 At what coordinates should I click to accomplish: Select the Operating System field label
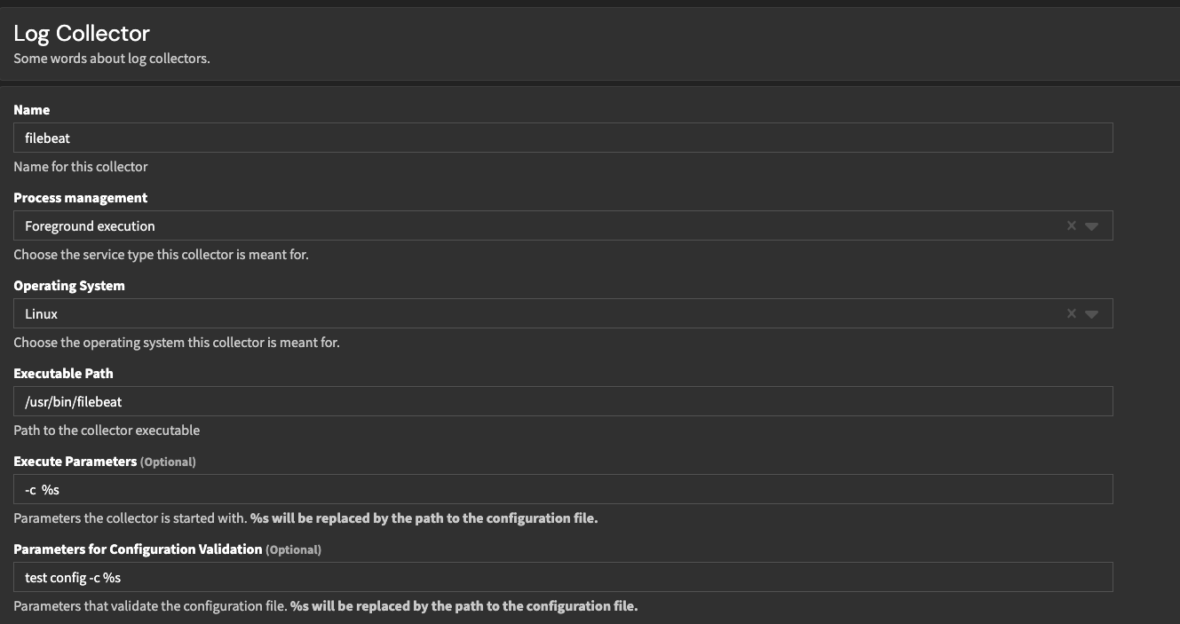(x=69, y=285)
